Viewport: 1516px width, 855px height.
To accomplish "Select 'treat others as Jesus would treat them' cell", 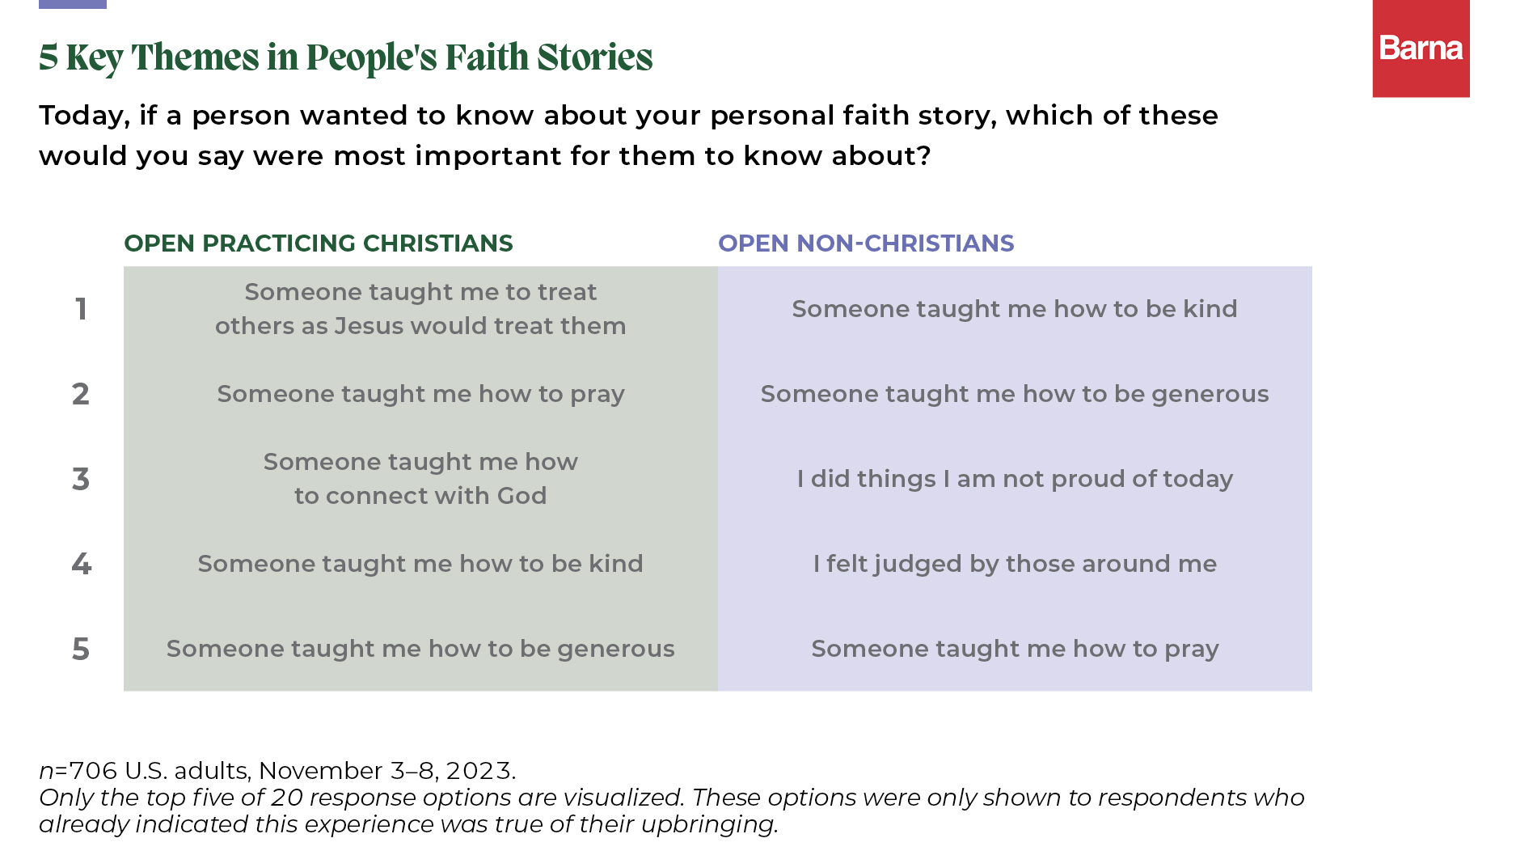I will [x=420, y=309].
